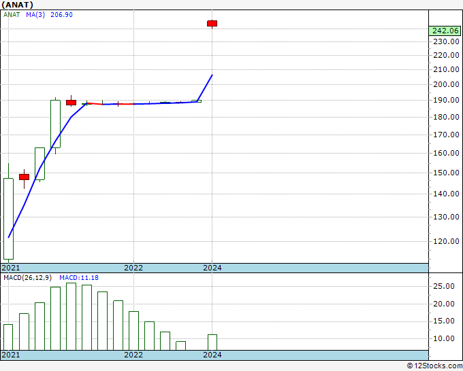Click the 2021 label on MACD timeline
Screen dimensions: 463x371
click(11, 355)
